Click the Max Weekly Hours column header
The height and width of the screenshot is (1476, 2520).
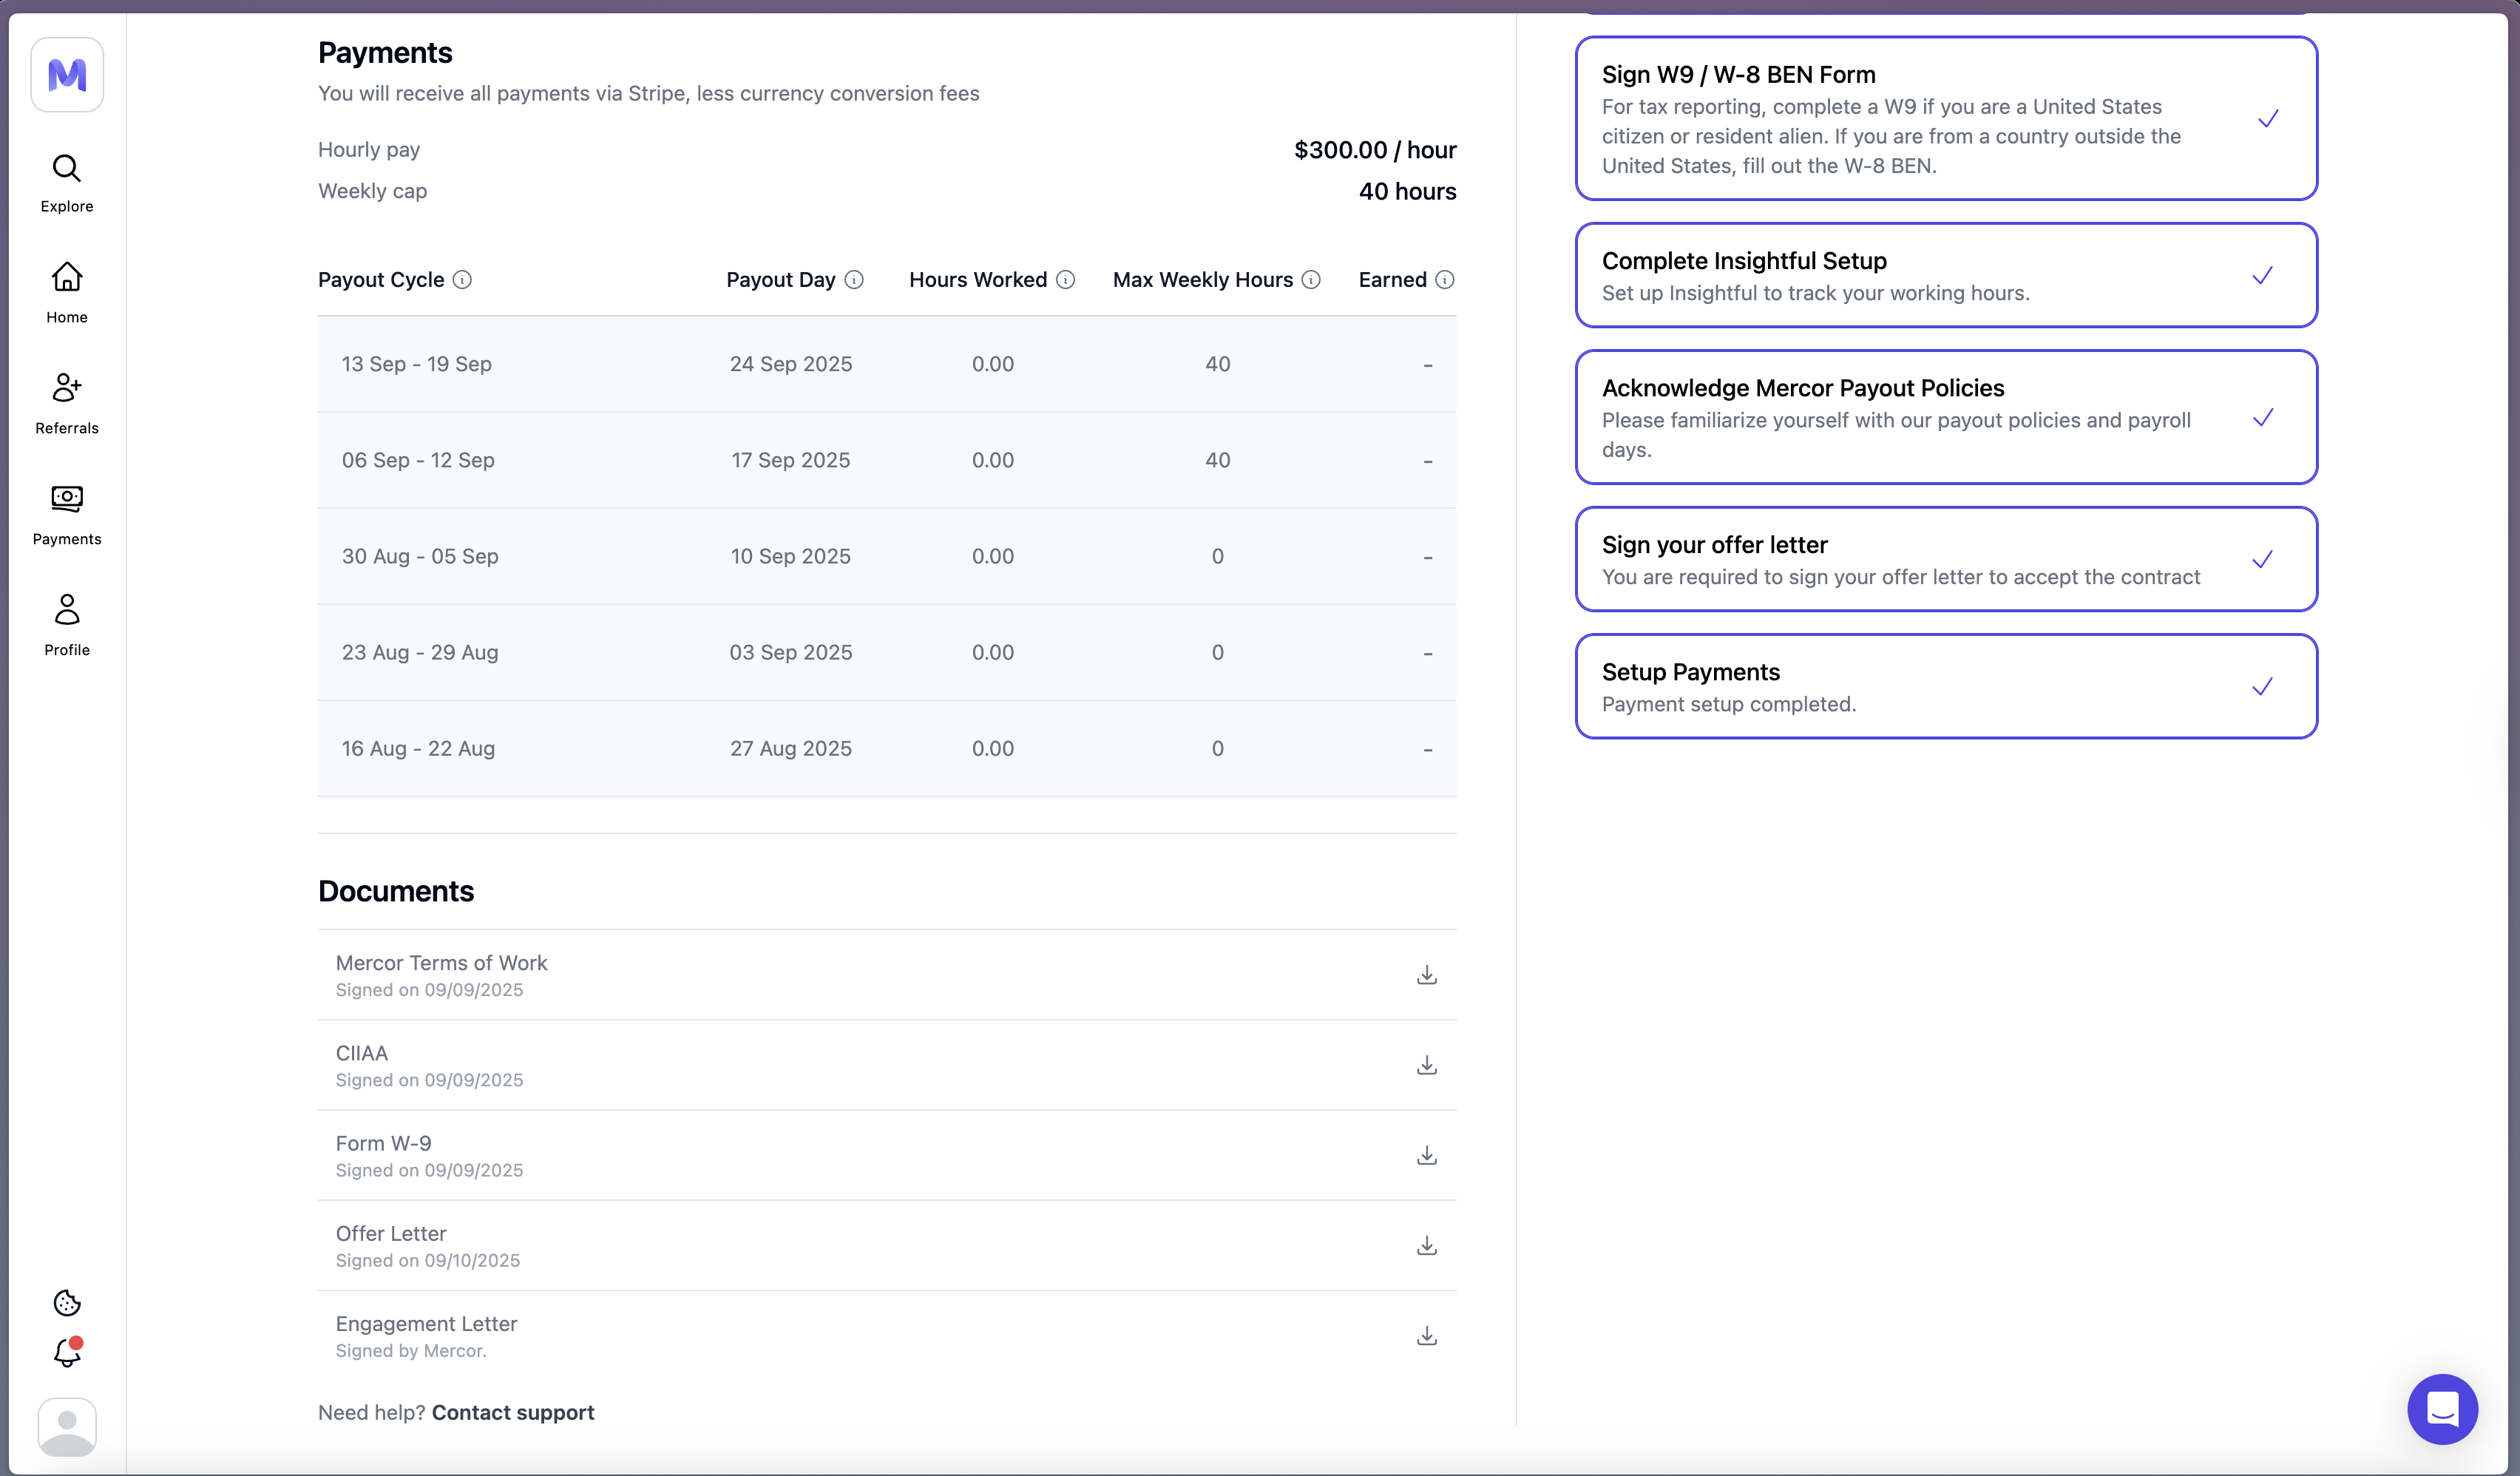(x=1203, y=280)
